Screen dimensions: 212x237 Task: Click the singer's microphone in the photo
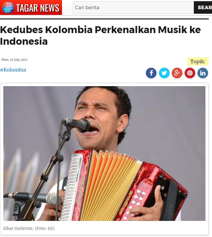[76, 125]
